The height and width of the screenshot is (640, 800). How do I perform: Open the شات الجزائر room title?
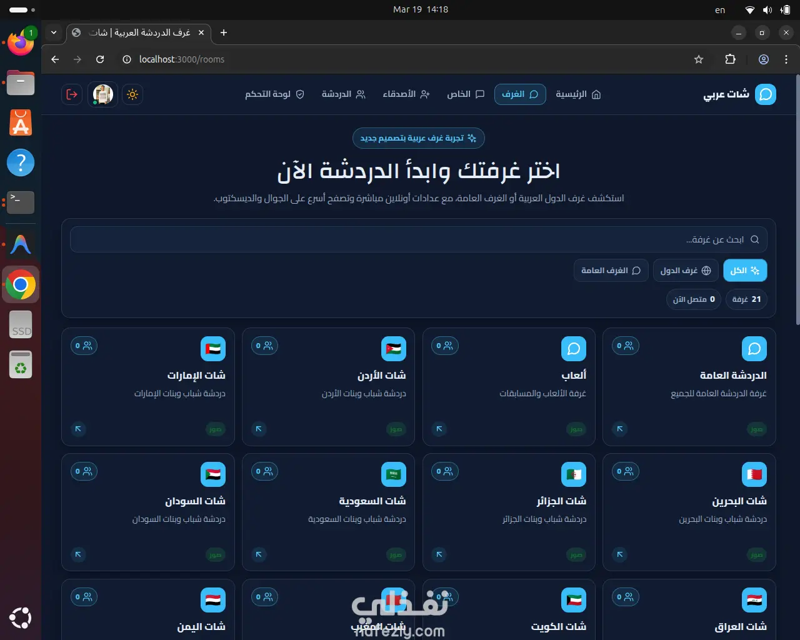[561, 501]
